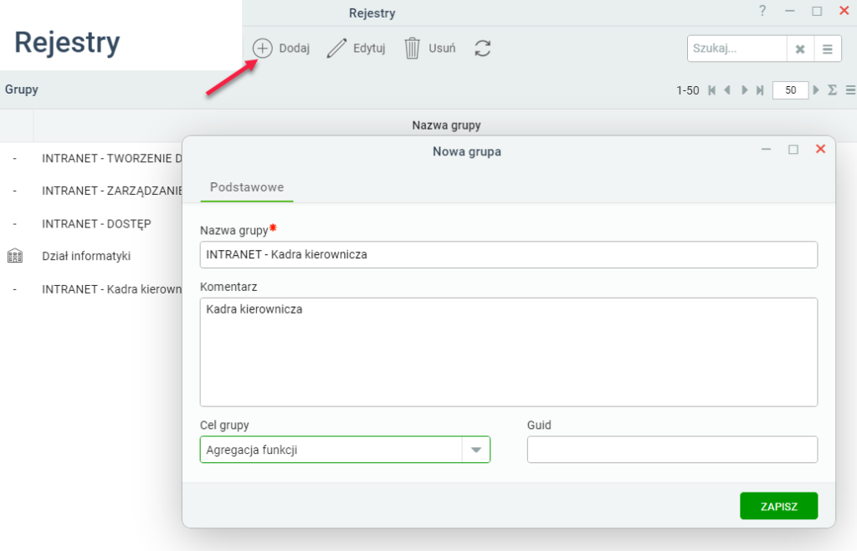Close the Nowa grupa dialog
Screen dimensions: 857x551
pos(820,149)
